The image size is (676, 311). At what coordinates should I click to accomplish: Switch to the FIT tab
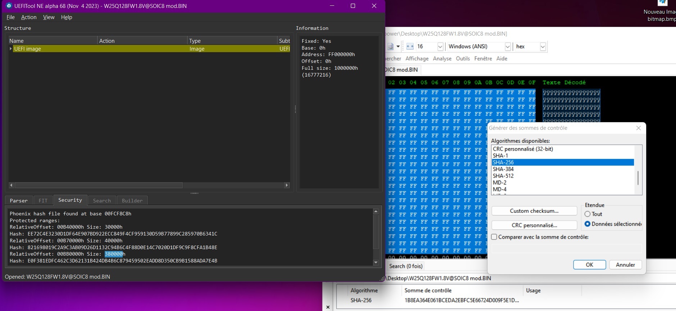(43, 201)
